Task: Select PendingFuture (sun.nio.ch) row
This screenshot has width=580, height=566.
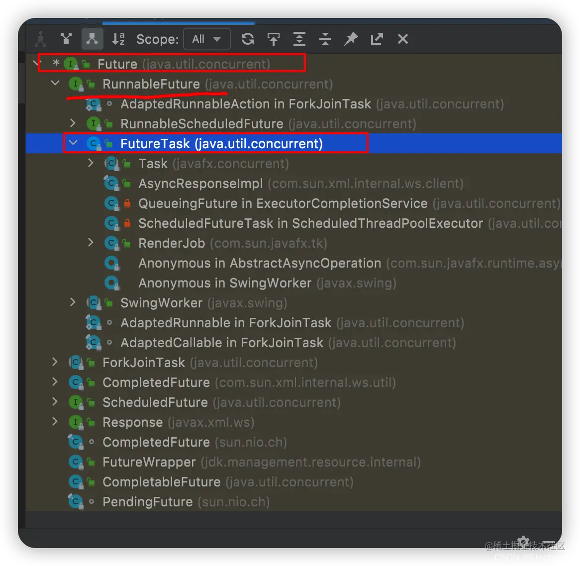Action: [x=293, y=502]
